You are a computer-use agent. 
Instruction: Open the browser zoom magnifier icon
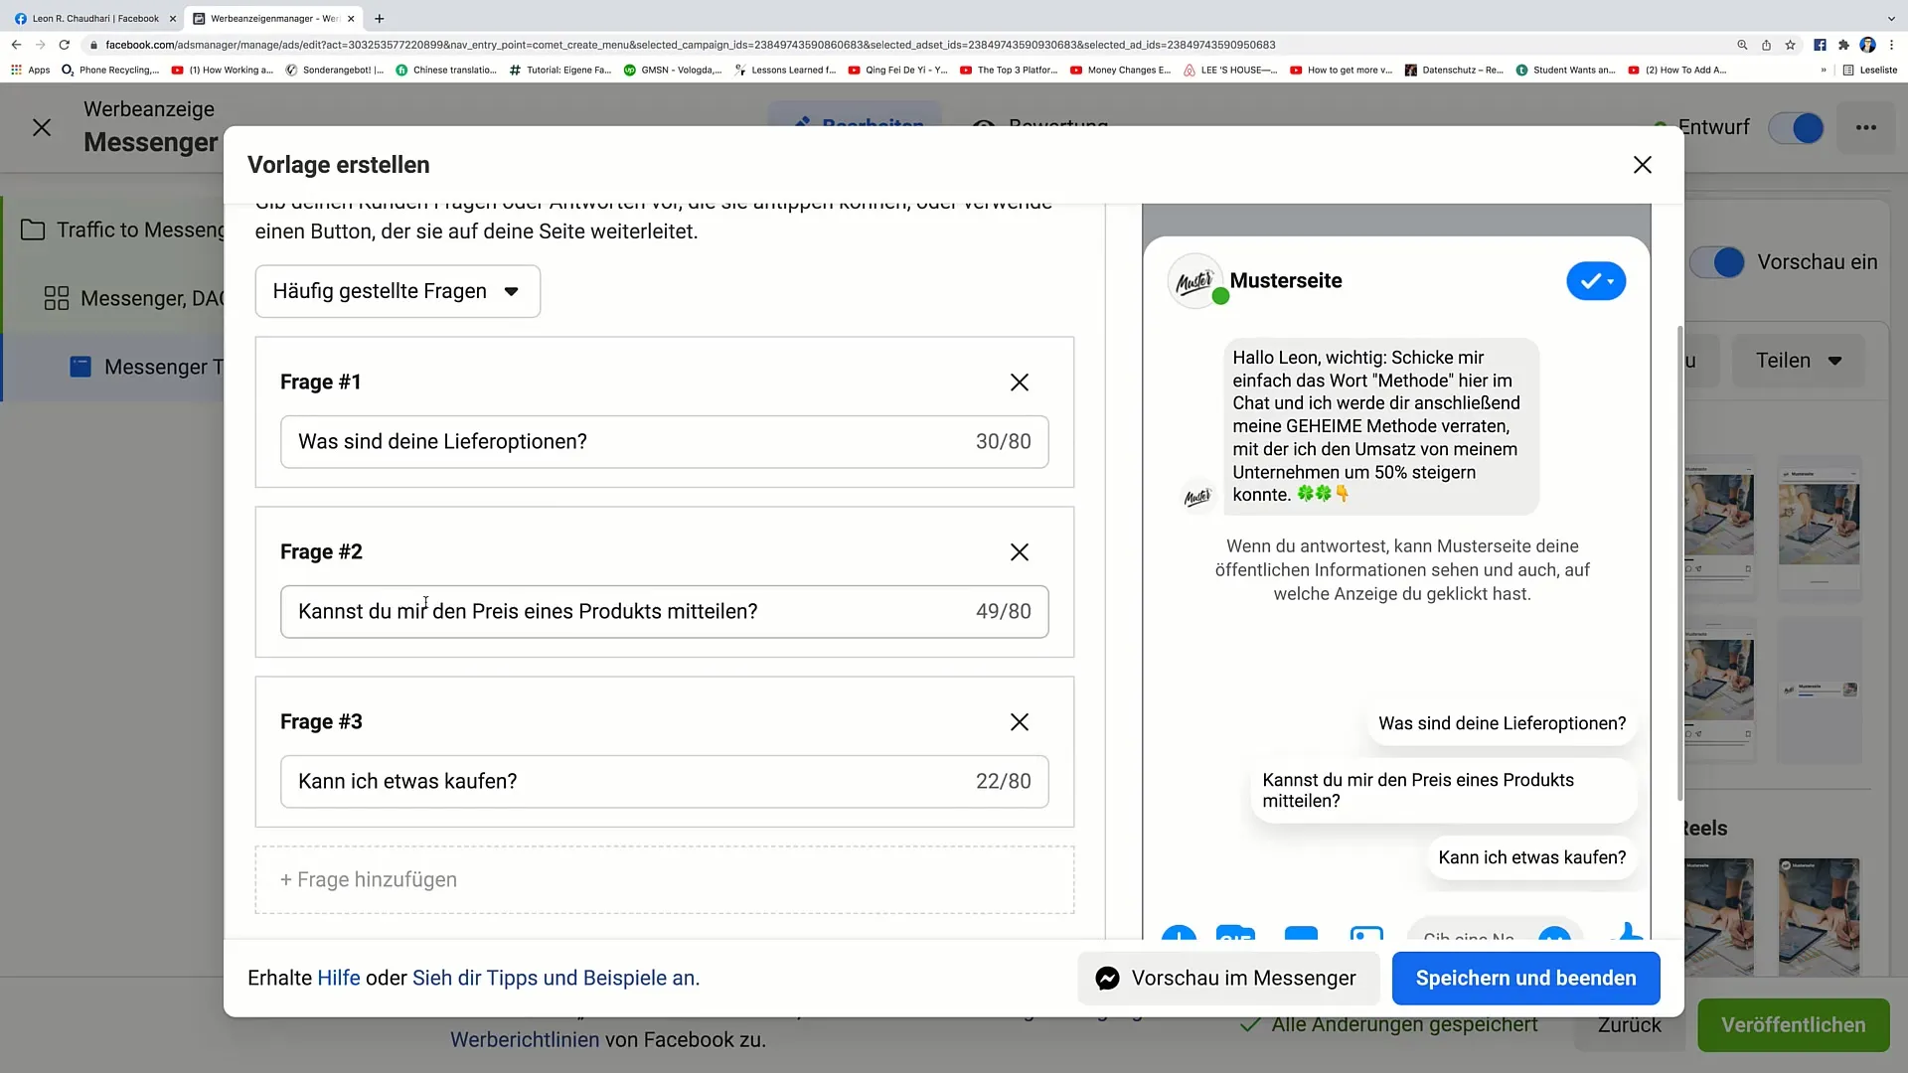1742,45
